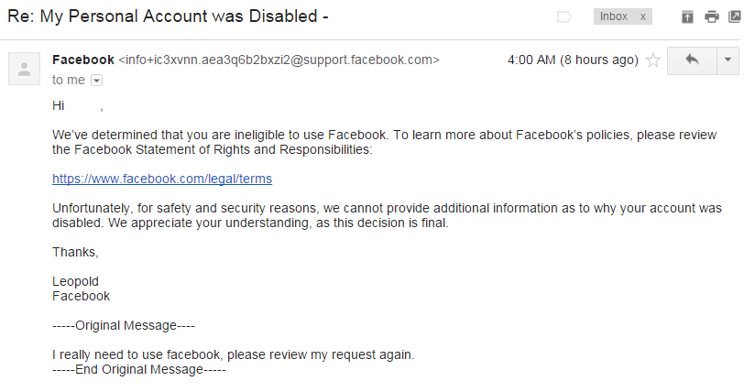Toggle the importance marker tag icon
755x392 pixels.
pyautogui.click(x=564, y=17)
